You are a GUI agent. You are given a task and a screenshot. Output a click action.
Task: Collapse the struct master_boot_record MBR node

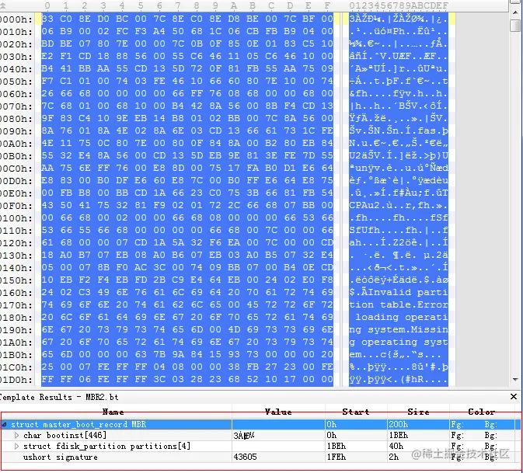click(x=5, y=424)
